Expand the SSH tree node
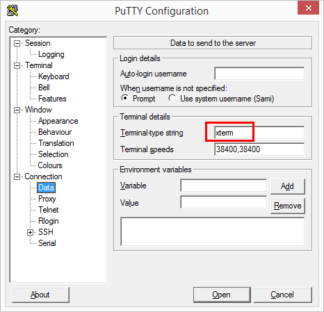Screen dimensions: 324x312 pyautogui.click(x=31, y=232)
